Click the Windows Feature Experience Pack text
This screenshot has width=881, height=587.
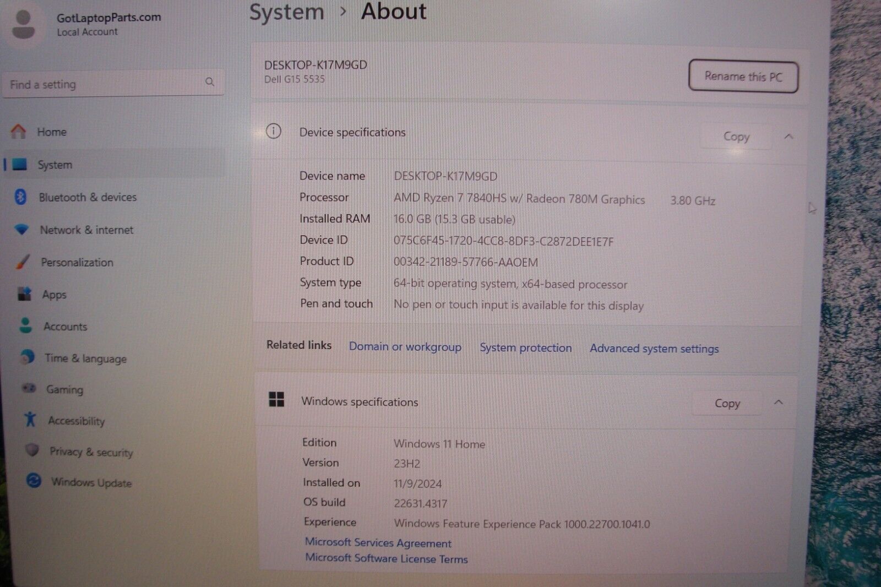tap(522, 524)
